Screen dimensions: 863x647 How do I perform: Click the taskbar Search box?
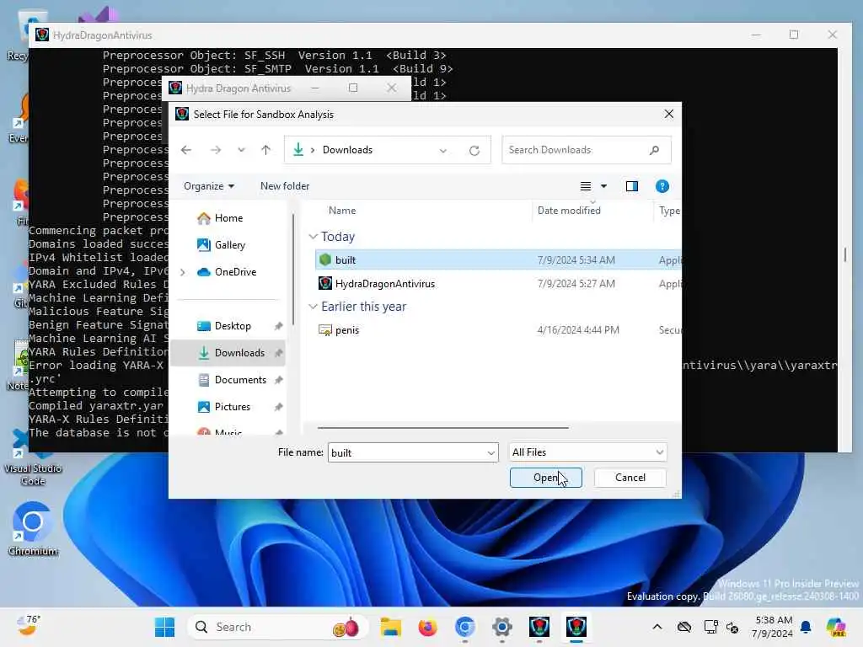point(278,627)
